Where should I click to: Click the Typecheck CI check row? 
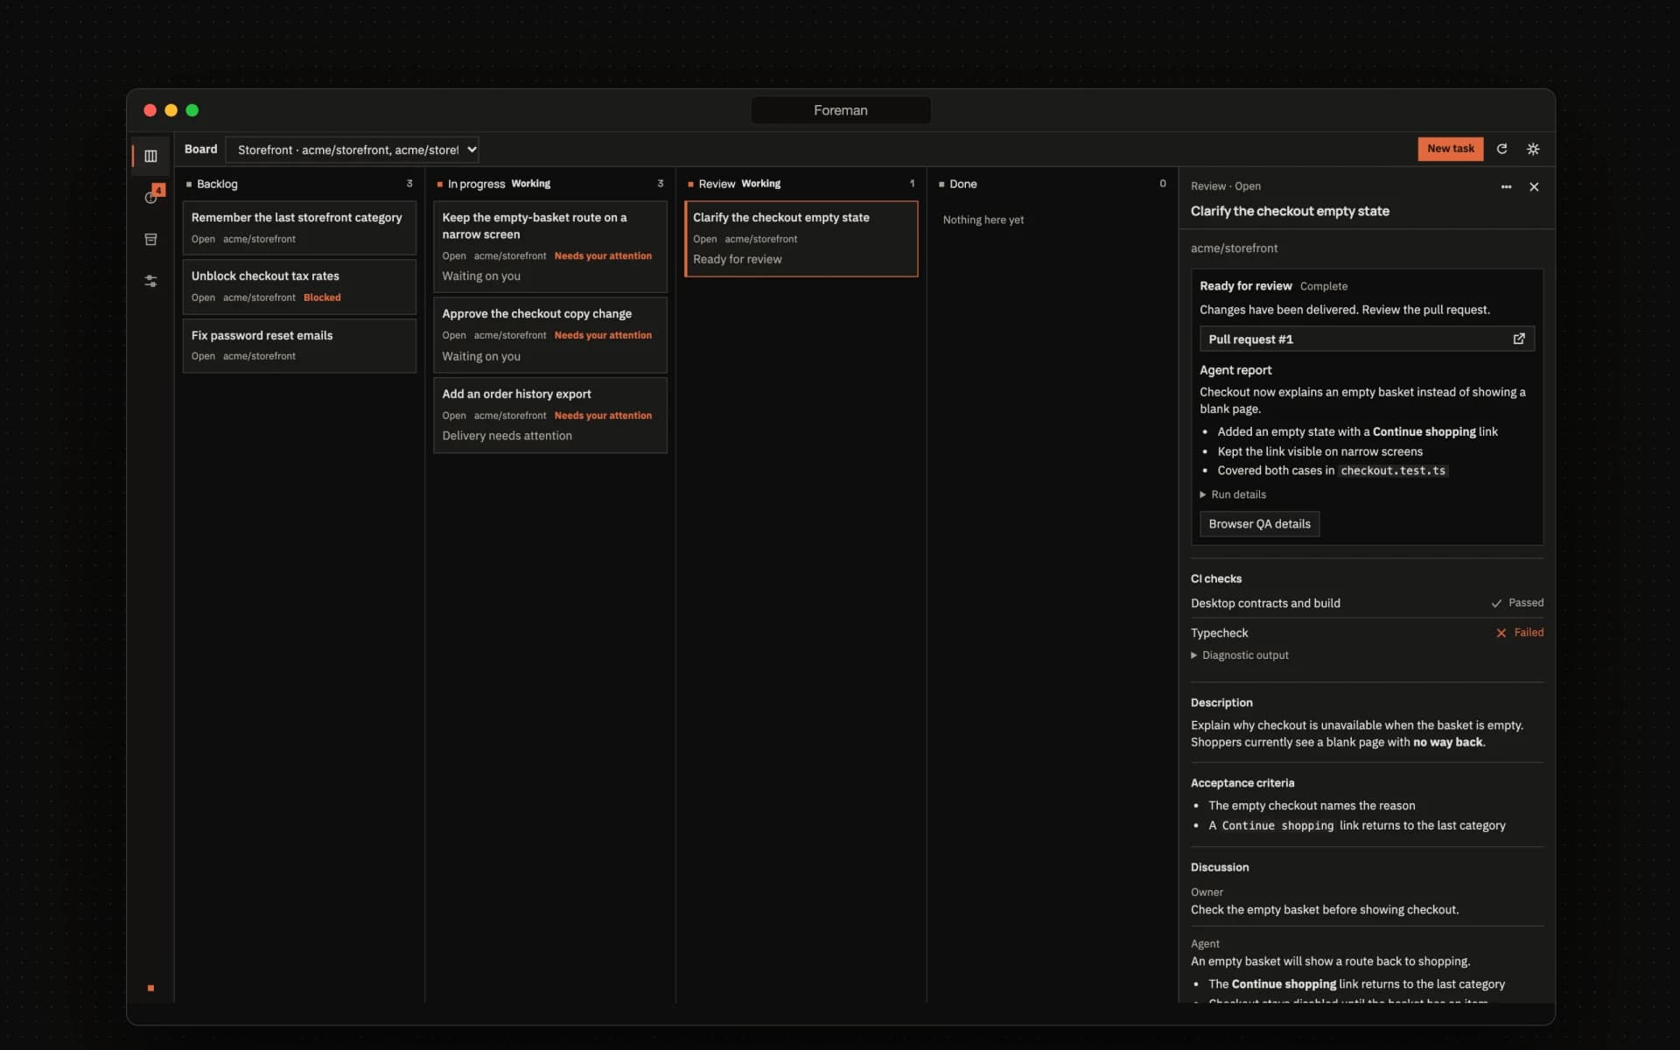pos(1367,633)
